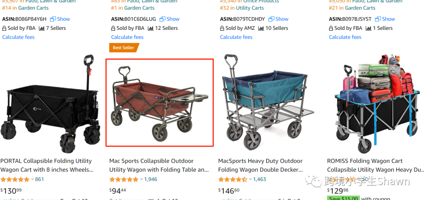Click the Show icon beside ASIN B079TCDHDY
424x200 pixels.
click(271, 19)
